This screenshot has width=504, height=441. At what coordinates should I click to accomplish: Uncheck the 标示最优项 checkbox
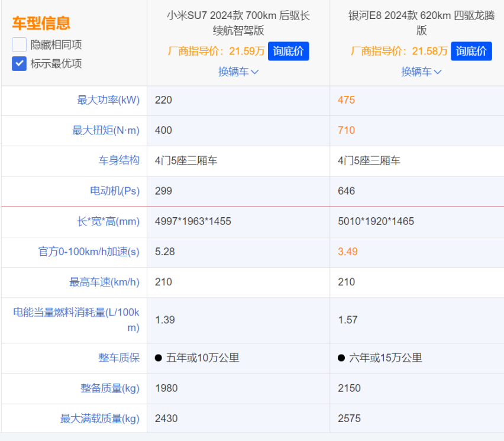tap(19, 63)
